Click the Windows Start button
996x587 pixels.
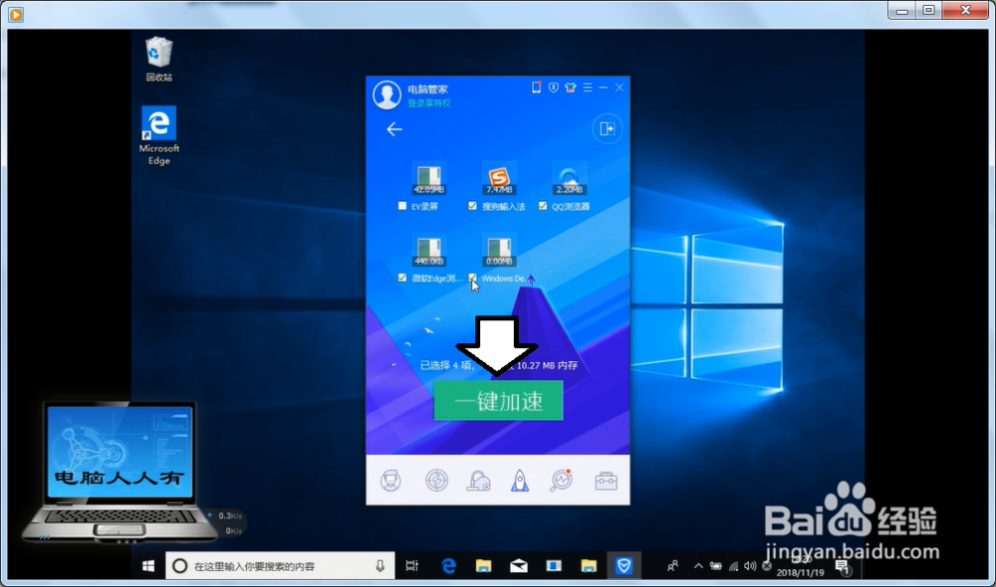click(x=148, y=566)
